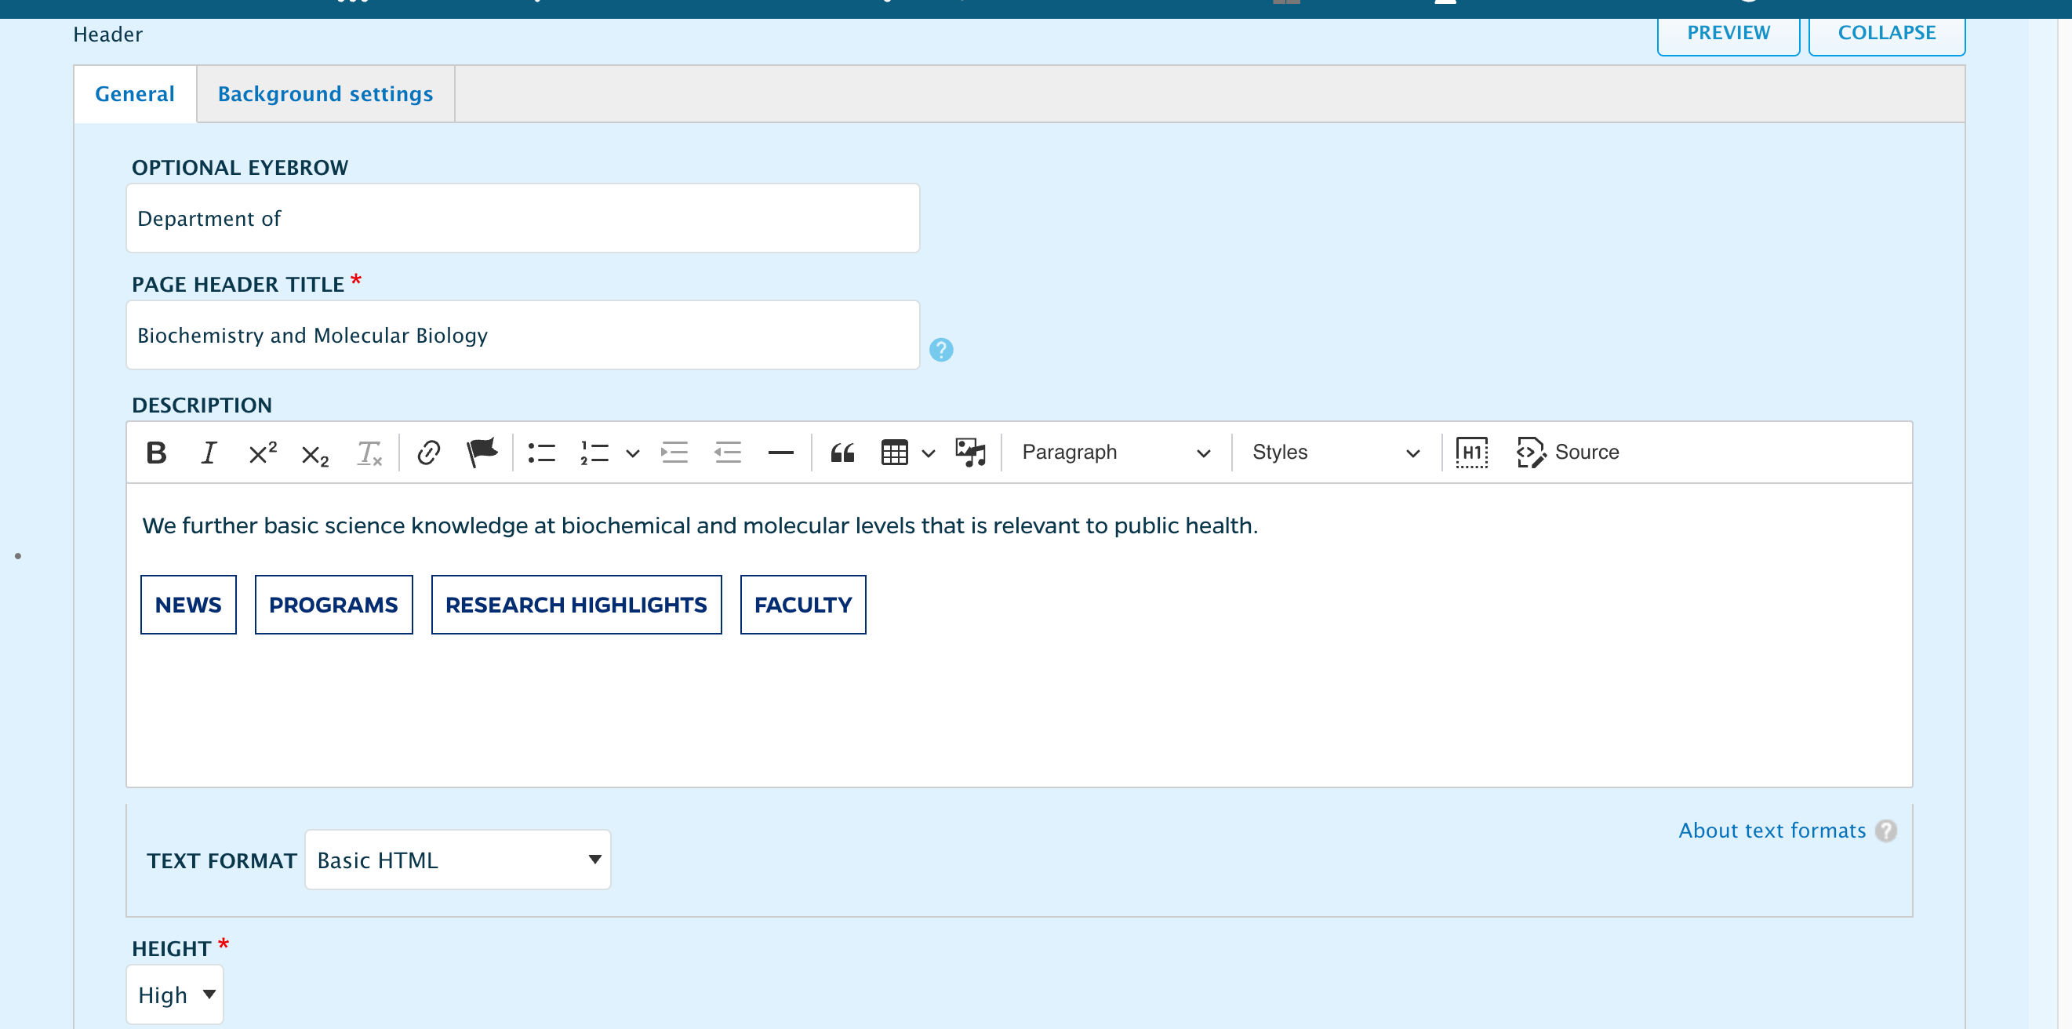Toggle bold formatting in description editor
This screenshot has width=2072, height=1029.
156,453
